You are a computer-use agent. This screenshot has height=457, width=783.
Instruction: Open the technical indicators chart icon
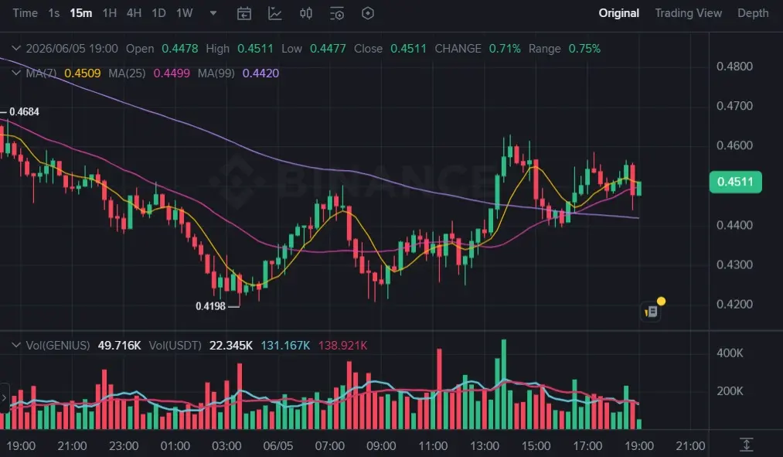pyautogui.click(x=275, y=13)
